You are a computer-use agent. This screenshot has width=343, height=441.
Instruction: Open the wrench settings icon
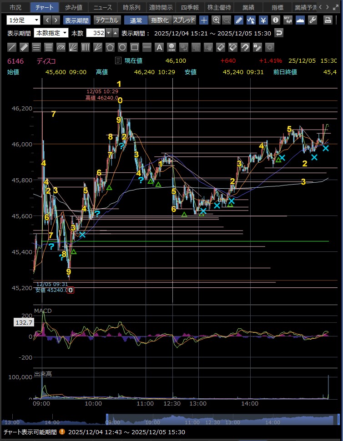click(x=312, y=20)
